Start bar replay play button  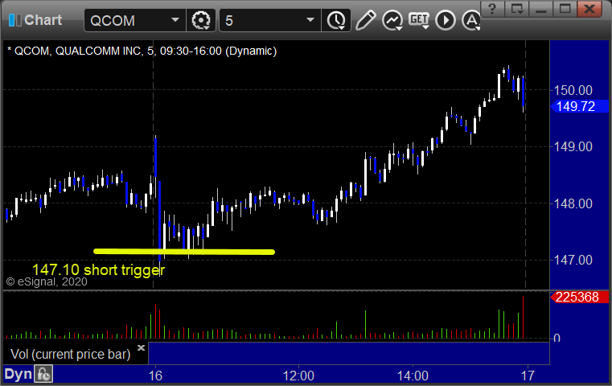[446, 20]
